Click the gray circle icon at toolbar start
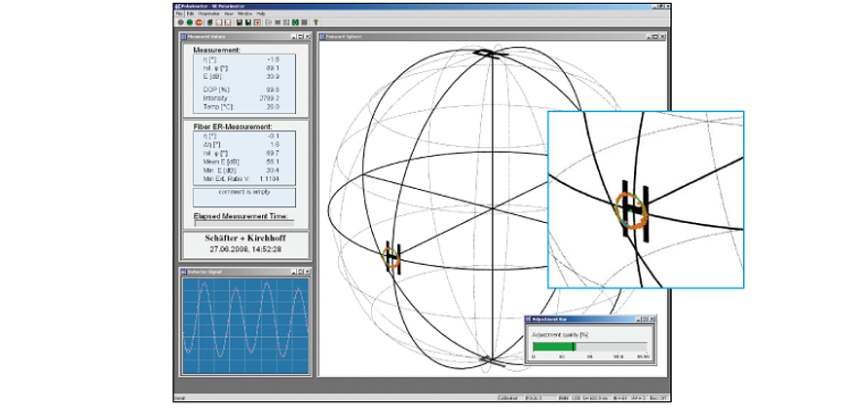The height and width of the screenshot is (409, 857). pyautogui.click(x=180, y=22)
